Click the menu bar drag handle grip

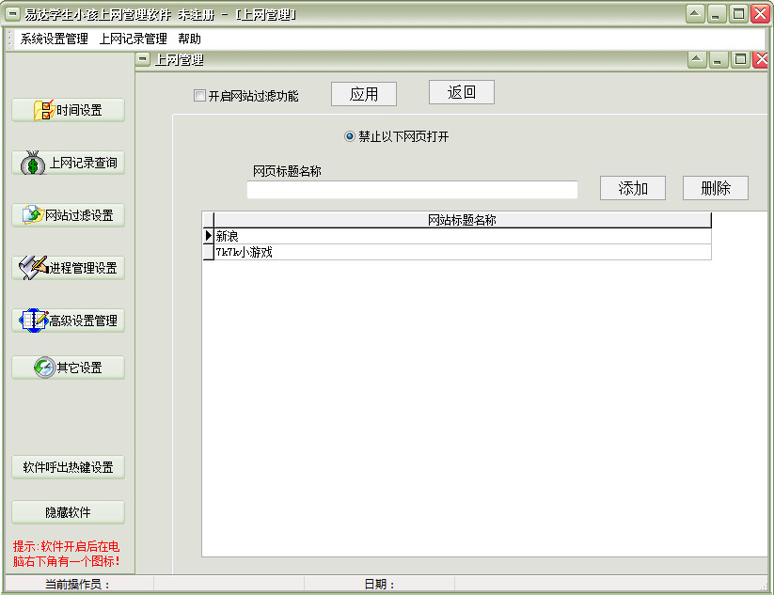tap(10, 39)
